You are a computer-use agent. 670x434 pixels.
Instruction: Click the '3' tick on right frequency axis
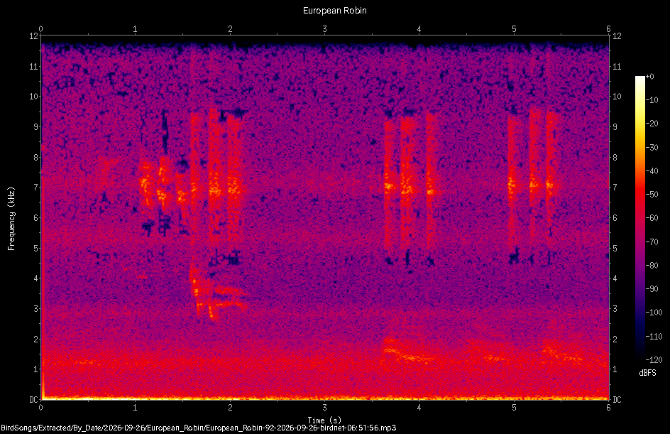click(615, 309)
